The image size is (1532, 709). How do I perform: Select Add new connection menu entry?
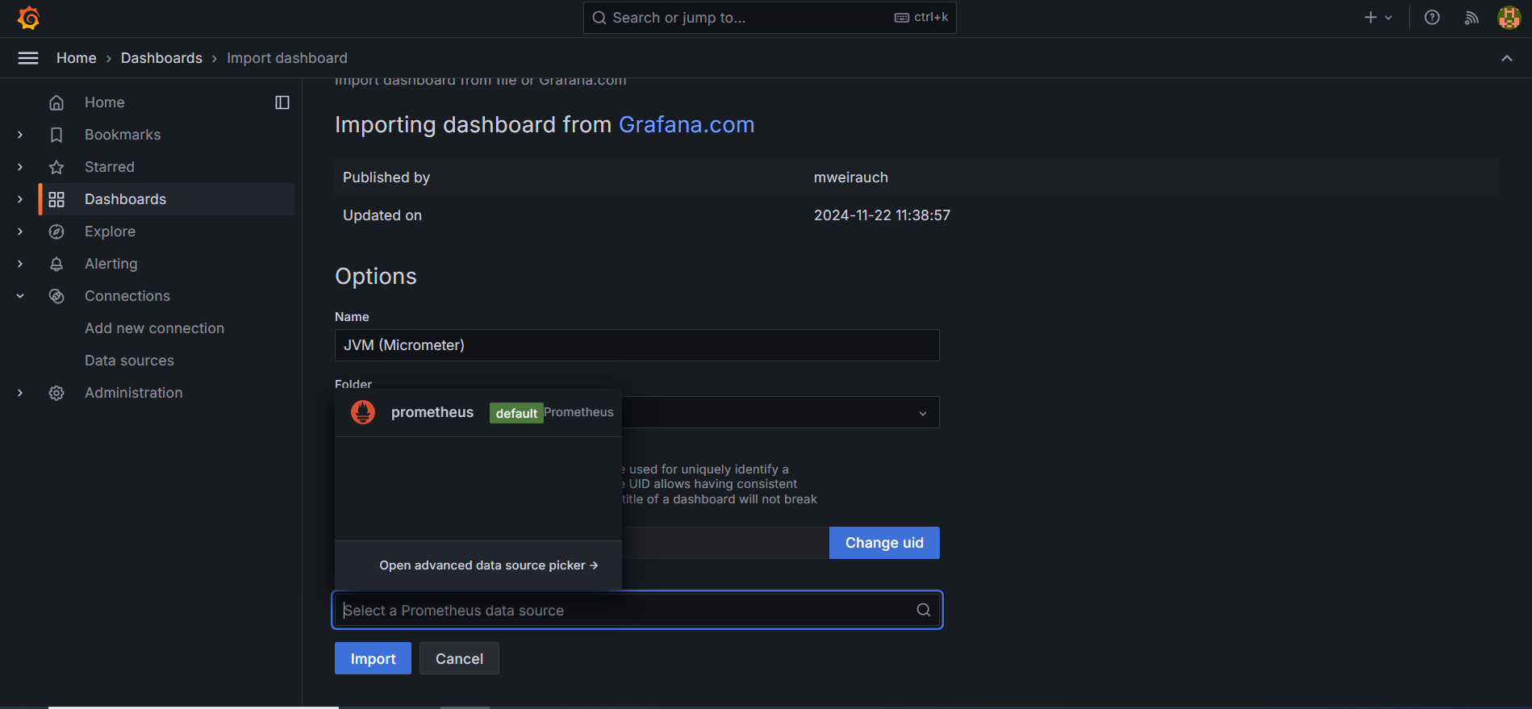[155, 328]
